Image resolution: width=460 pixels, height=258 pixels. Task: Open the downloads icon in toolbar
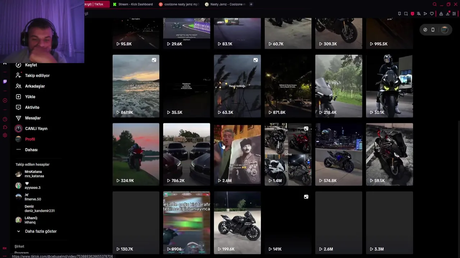(x=447, y=14)
